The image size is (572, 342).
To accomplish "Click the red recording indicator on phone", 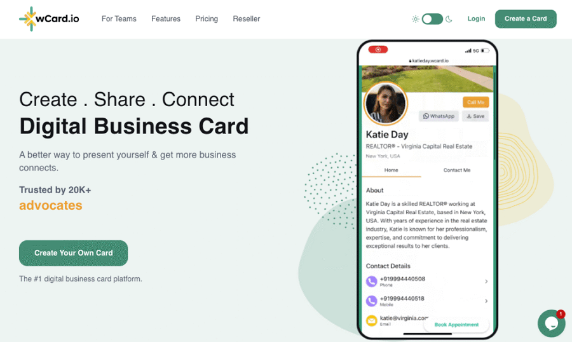I will tap(378, 50).
